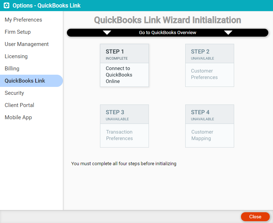Click the UNAVAILABLE status under Step 3
The height and width of the screenshot is (223, 273).
pos(117,119)
